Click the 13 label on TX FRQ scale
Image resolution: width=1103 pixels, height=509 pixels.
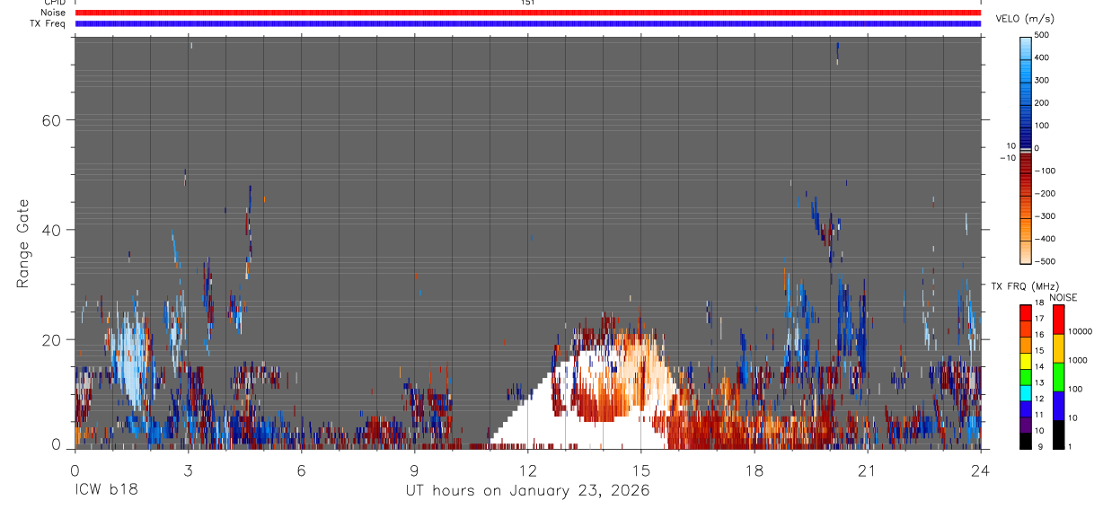(x=1038, y=382)
